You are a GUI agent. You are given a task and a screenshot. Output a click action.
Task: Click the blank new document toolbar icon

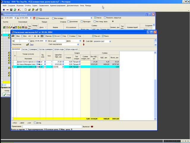coord(26,10)
